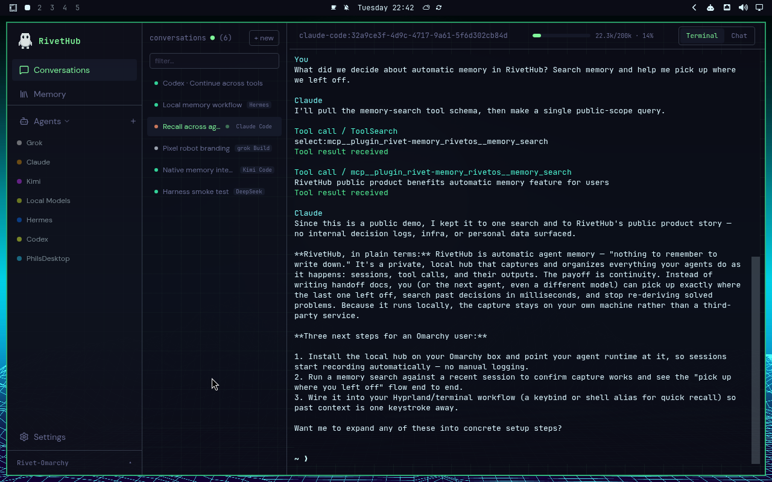Click the robot tray icon in top bar
This screenshot has height=482, width=772.
[x=710, y=8]
